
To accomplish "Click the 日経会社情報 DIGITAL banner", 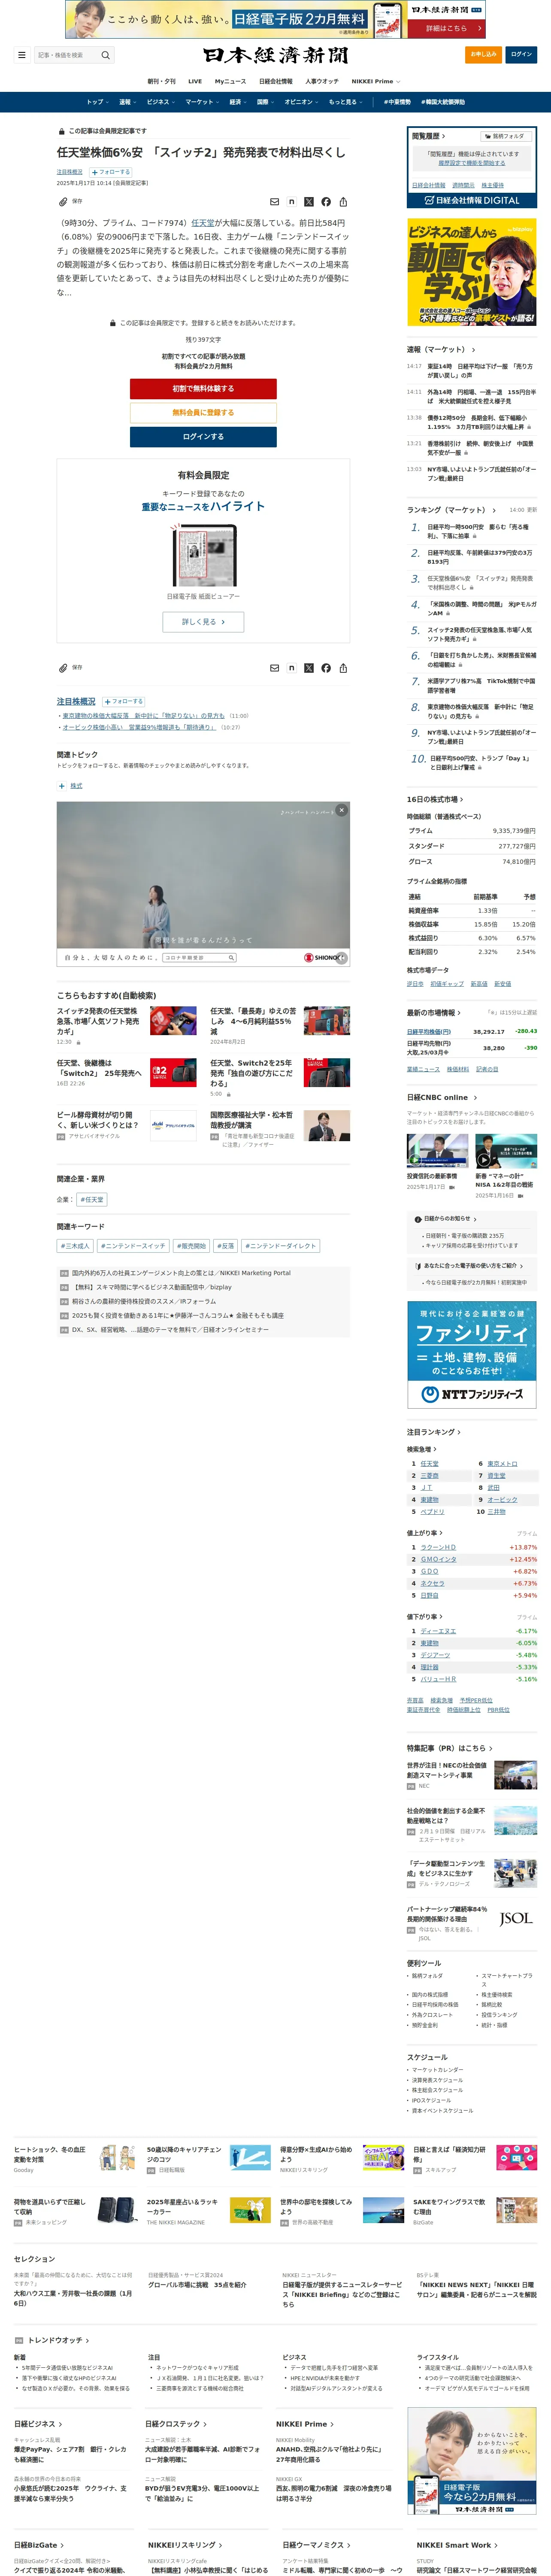I will pyautogui.click(x=472, y=201).
